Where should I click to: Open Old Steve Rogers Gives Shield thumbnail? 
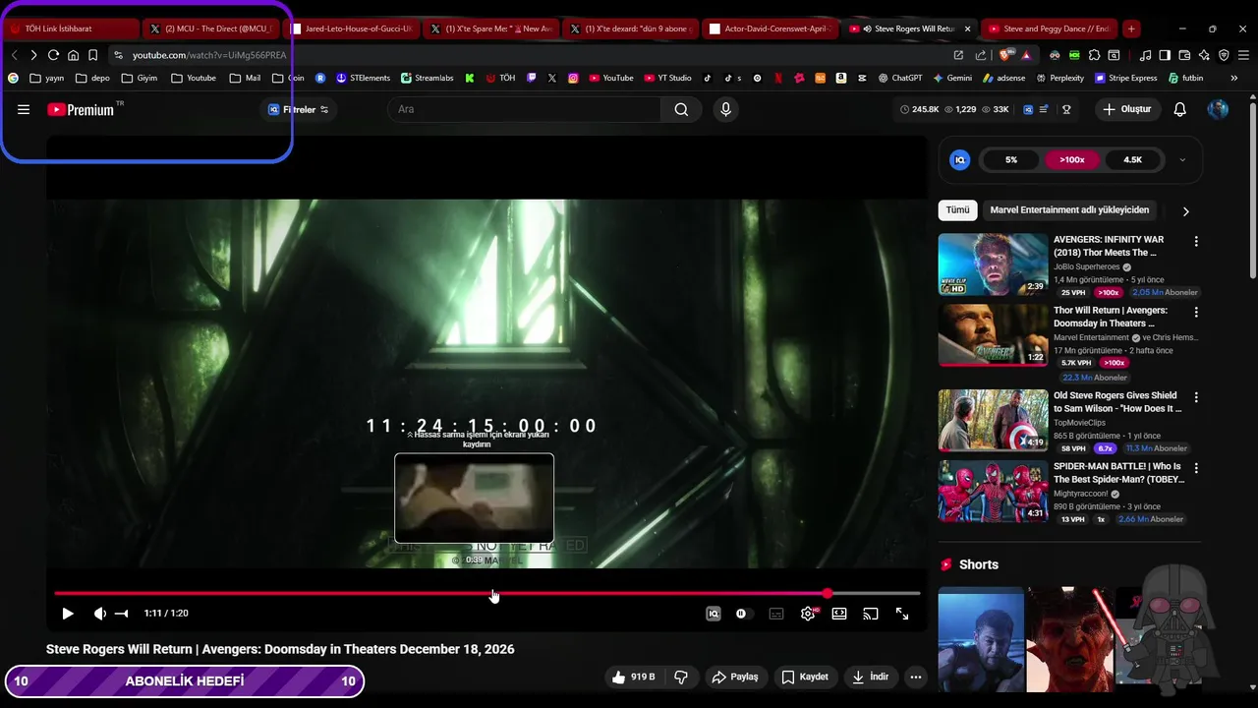(x=993, y=420)
